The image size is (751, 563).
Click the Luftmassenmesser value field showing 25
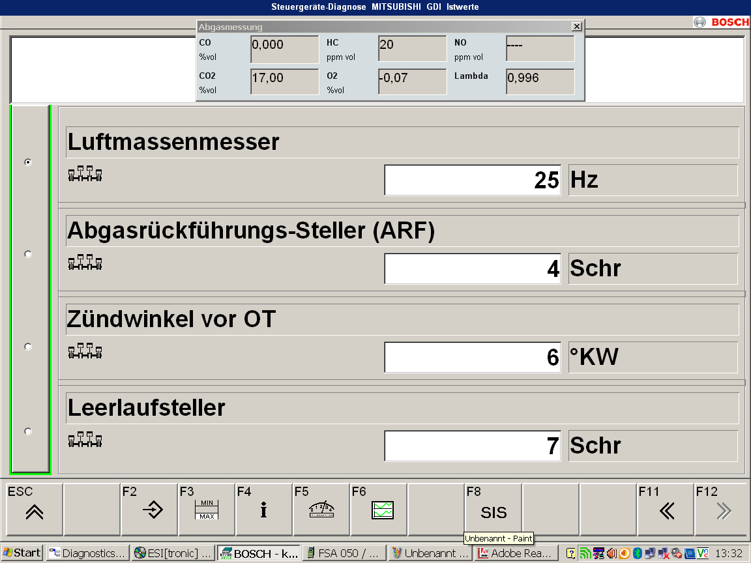click(472, 180)
